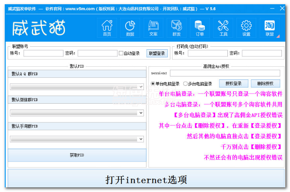Select 单台电脑登录 radio option
The height and width of the screenshot is (192, 290).
coord(153,84)
